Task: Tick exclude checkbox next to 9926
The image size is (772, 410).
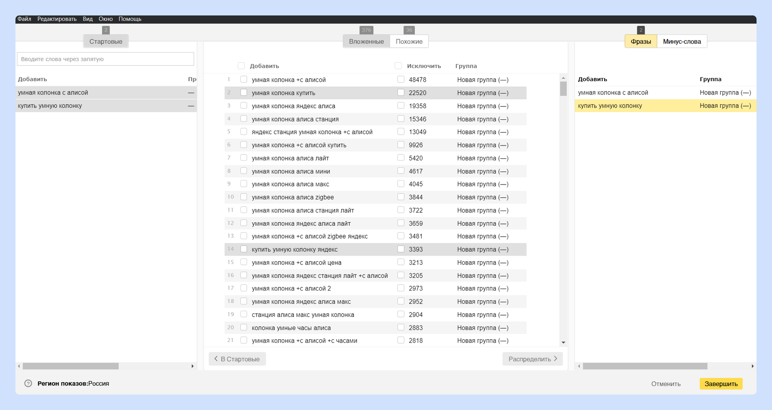Action: [401, 145]
